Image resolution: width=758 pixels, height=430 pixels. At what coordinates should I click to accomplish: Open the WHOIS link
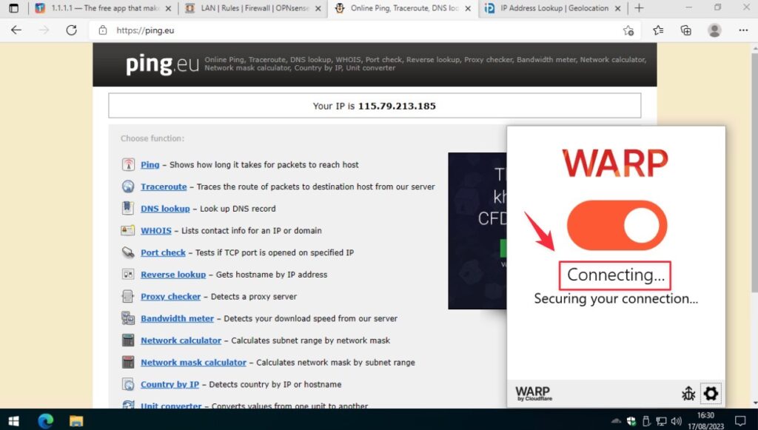pyautogui.click(x=155, y=230)
